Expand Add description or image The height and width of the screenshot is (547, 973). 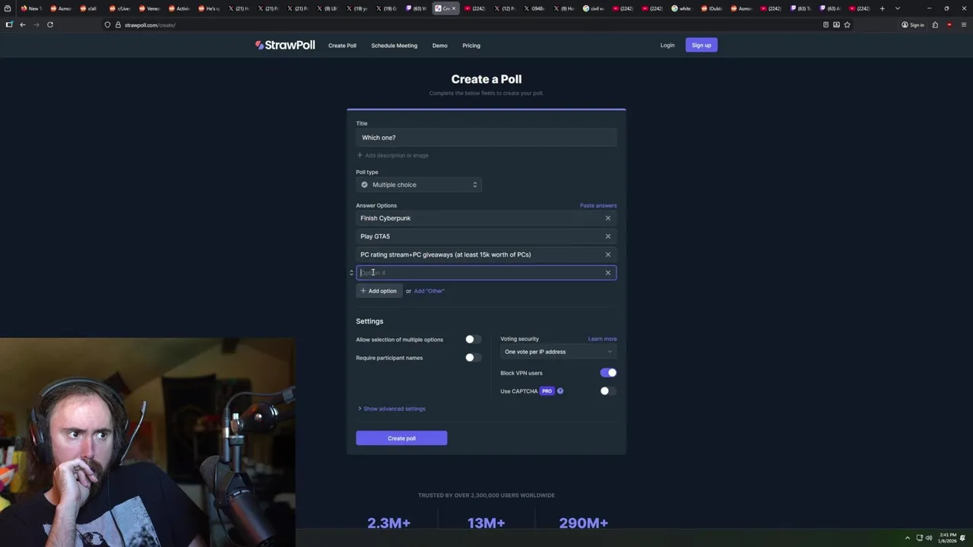pyautogui.click(x=392, y=156)
